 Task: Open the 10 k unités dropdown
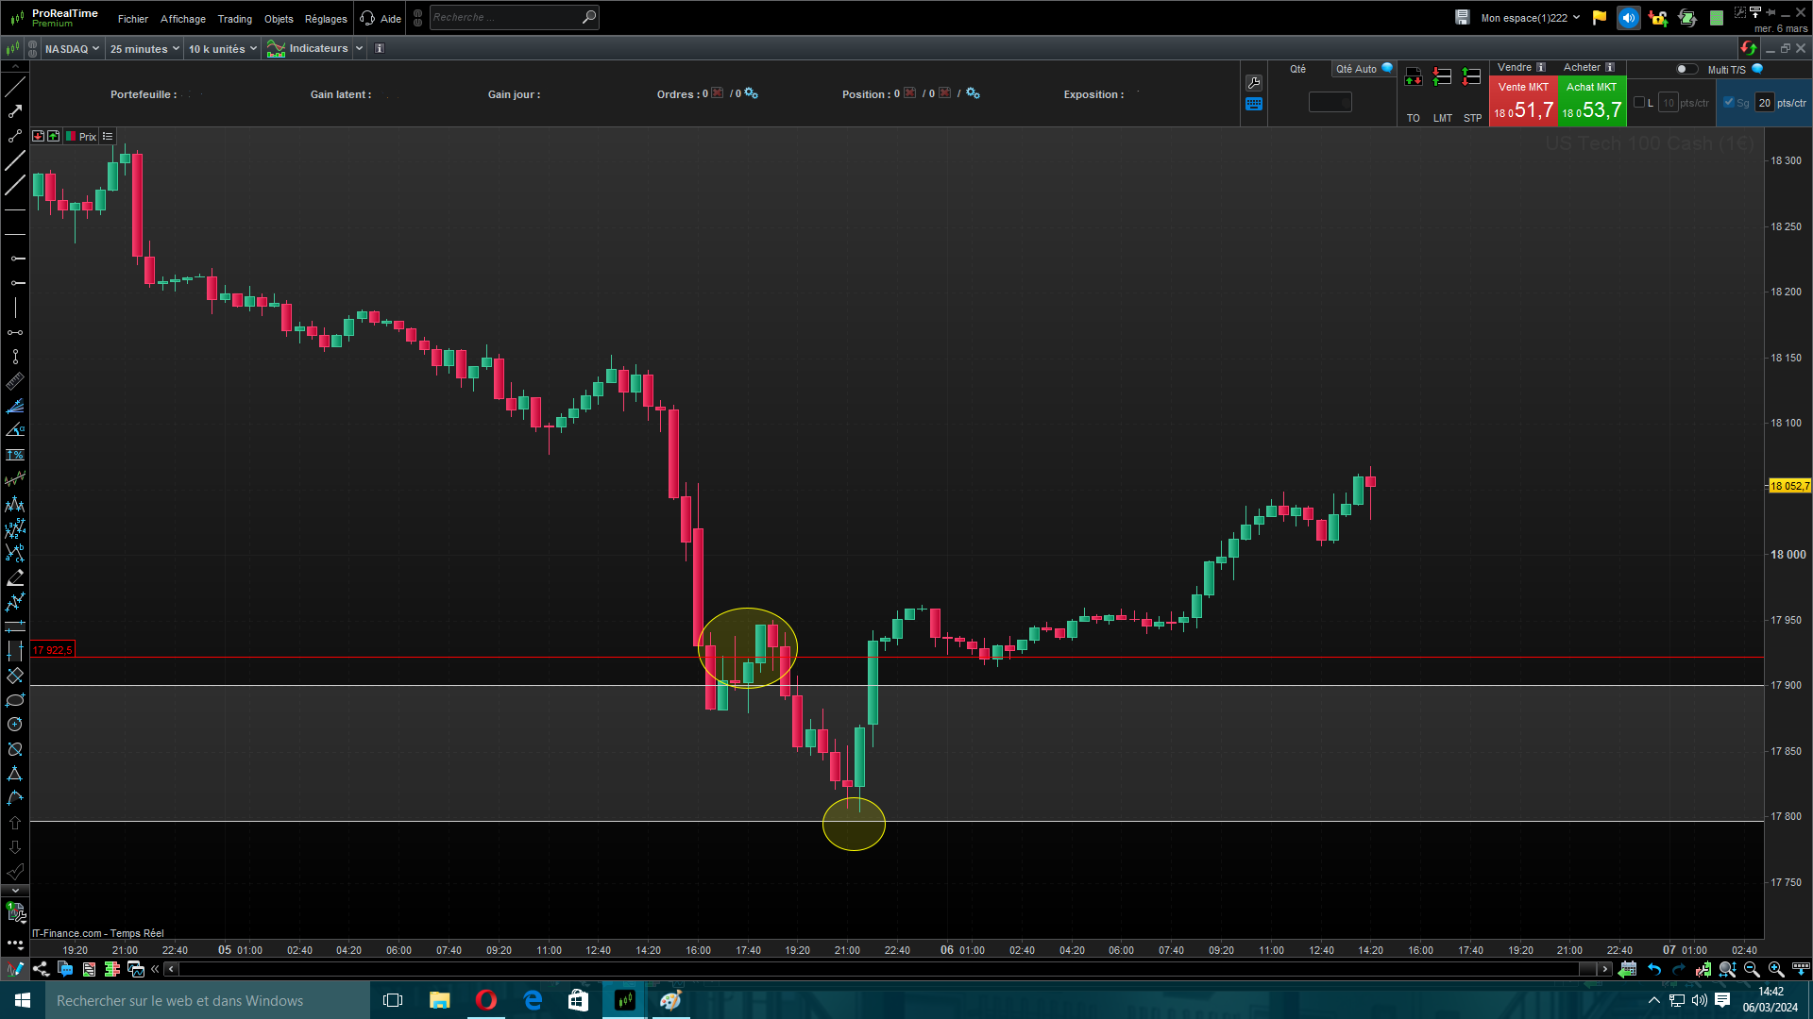pos(223,48)
